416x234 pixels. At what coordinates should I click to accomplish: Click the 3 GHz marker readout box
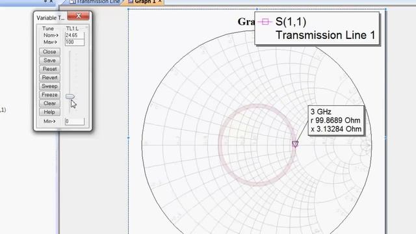336,120
